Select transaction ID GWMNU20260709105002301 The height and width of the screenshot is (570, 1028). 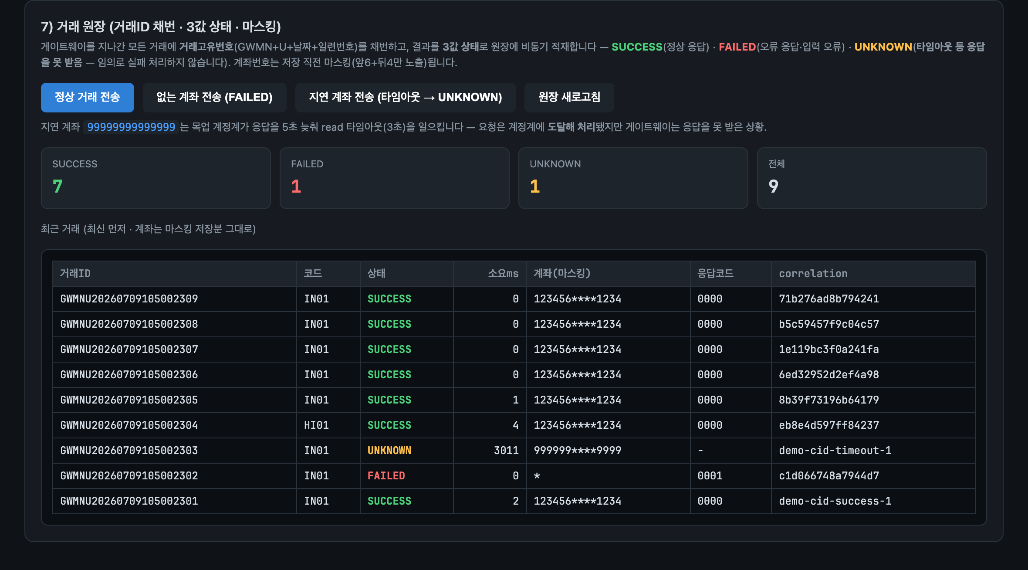(129, 501)
